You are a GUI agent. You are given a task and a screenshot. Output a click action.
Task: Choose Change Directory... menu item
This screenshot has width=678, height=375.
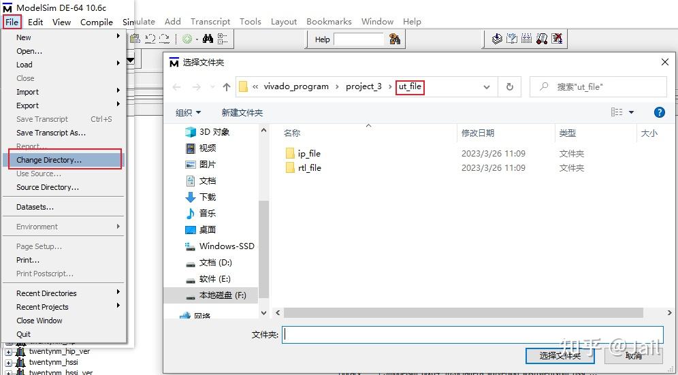click(64, 160)
